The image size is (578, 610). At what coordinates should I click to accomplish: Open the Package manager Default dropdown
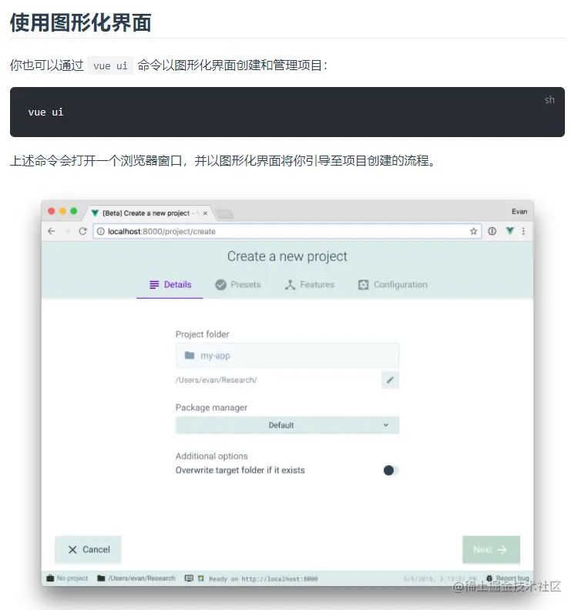[x=287, y=425]
